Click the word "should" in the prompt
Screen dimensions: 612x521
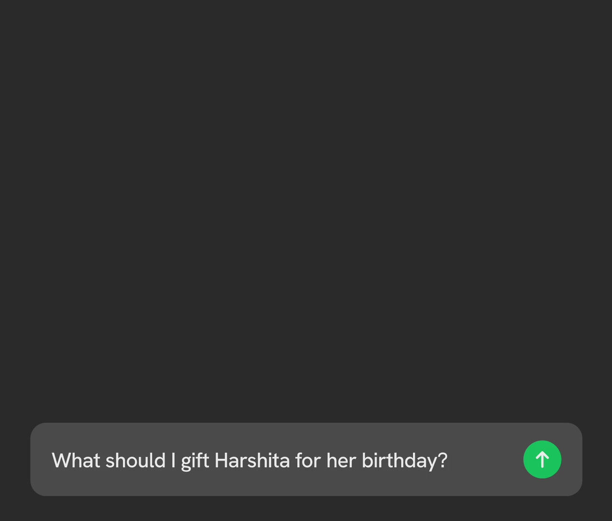[x=136, y=460]
